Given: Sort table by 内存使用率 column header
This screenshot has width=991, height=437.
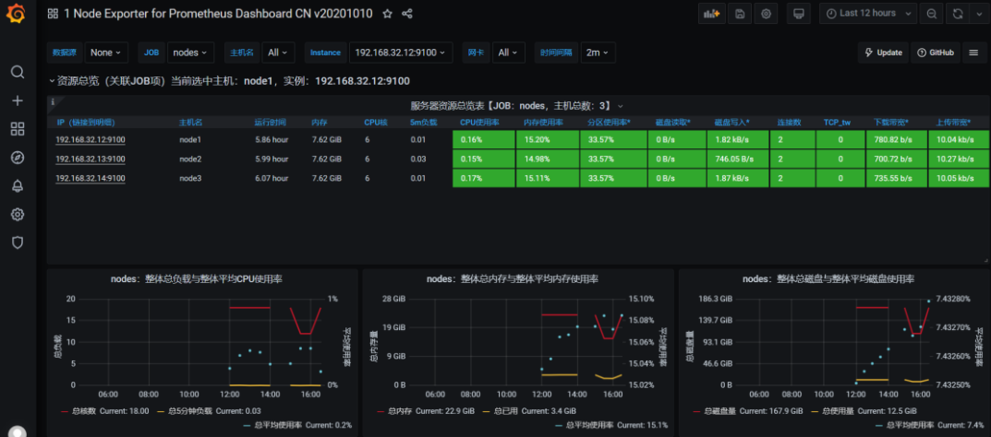Looking at the screenshot, I should (x=544, y=123).
